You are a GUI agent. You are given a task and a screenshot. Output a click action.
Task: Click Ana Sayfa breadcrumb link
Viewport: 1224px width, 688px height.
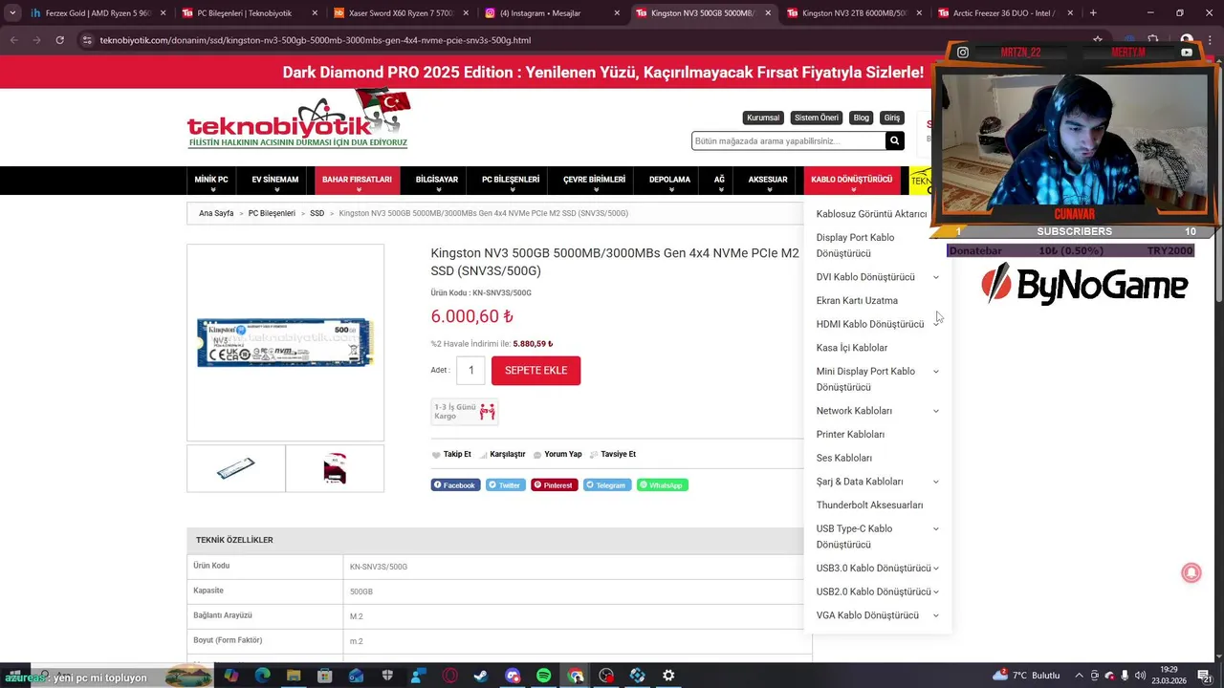point(216,213)
